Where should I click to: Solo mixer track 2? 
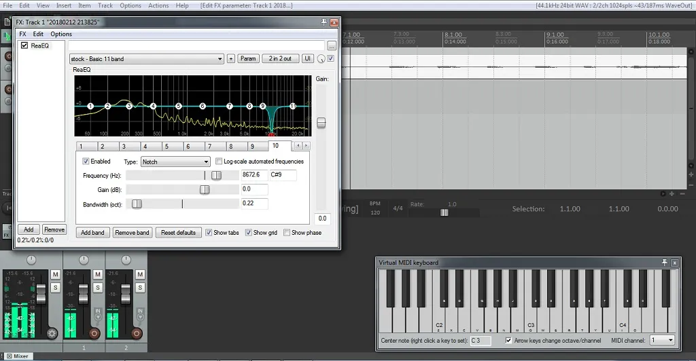pyautogui.click(x=140, y=288)
